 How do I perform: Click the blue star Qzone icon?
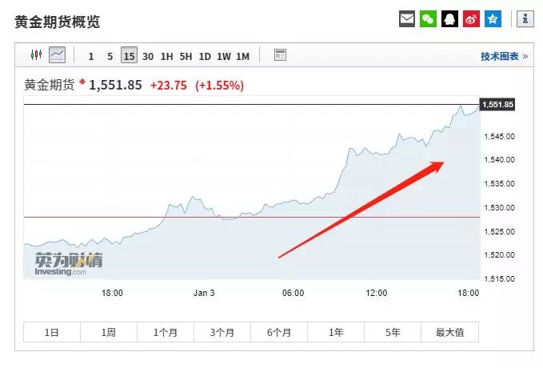(493, 19)
